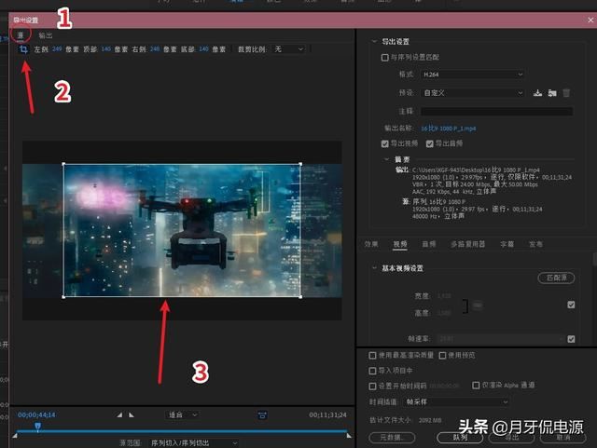
Task: Switch to the 输出 tab
Action: click(46, 35)
